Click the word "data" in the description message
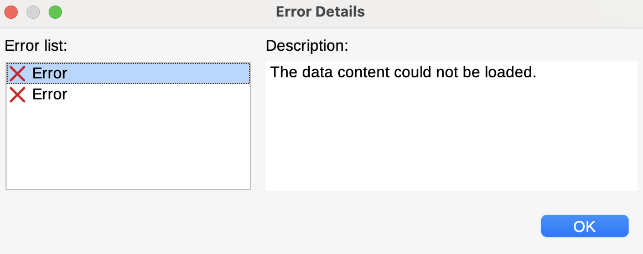The height and width of the screenshot is (254, 643). pyautogui.click(x=318, y=72)
